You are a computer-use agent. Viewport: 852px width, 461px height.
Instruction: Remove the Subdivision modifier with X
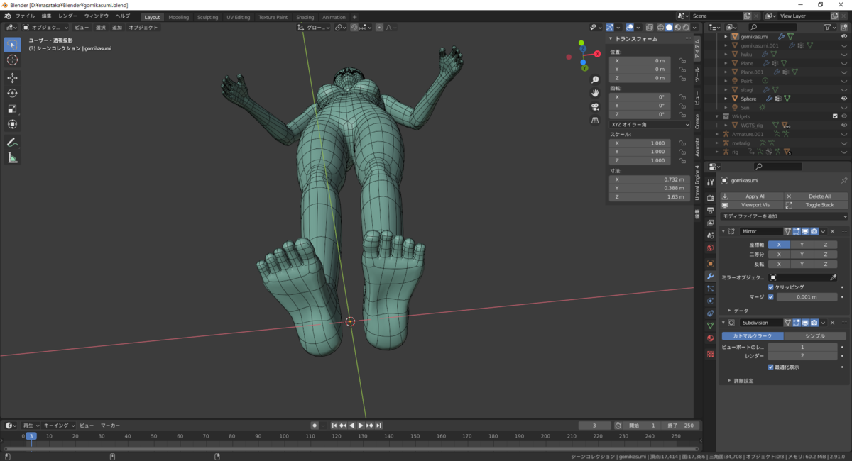click(833, 322)
